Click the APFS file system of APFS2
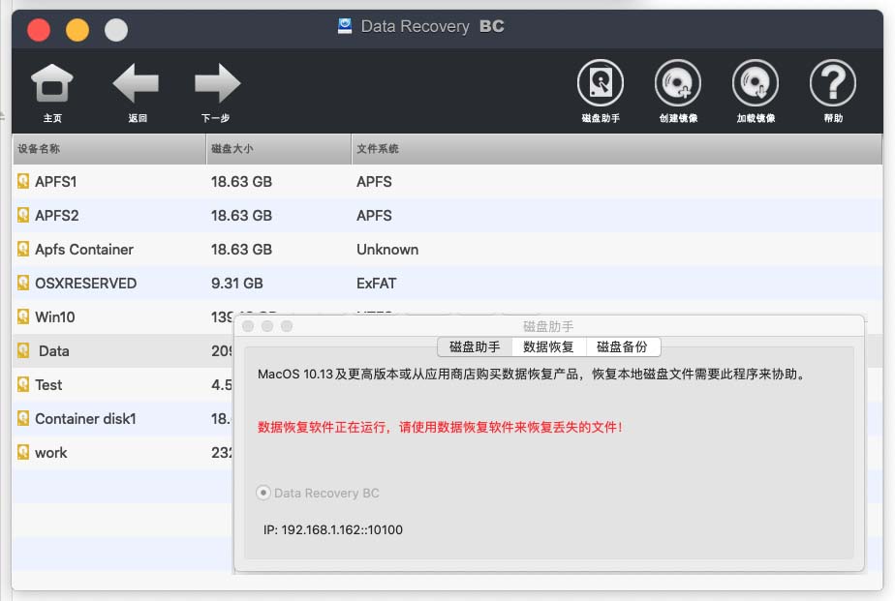 (375, 216)
